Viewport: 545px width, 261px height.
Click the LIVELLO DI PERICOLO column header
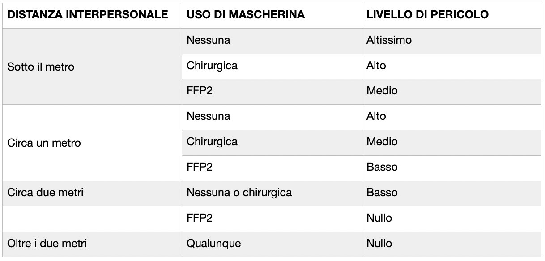[427, 15]
